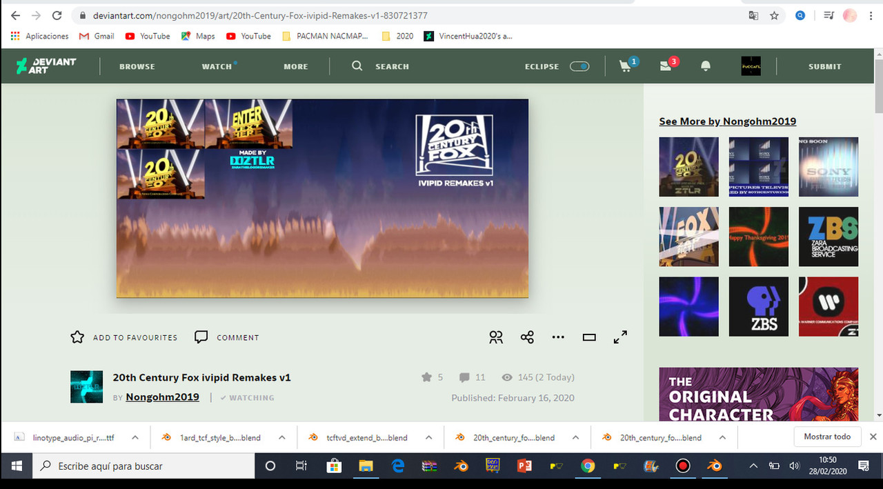The width and height of the screenshot is (883, 489).
Task: Click the Watching button
Action: point(247,398)
